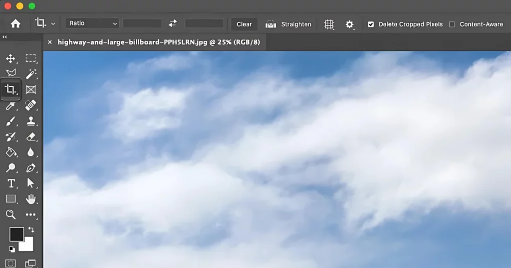Close the highway-and-large-billboard document tab
This screenshot has height=268, width=511.
[x=49, y=42]
